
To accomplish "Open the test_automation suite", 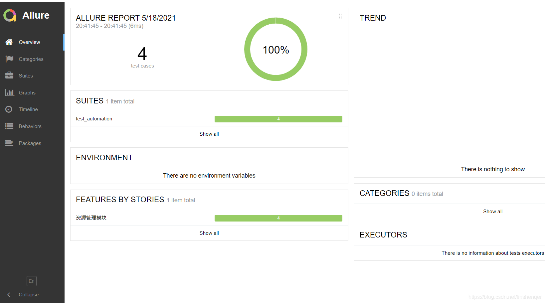I will click(x=94, y=119).
